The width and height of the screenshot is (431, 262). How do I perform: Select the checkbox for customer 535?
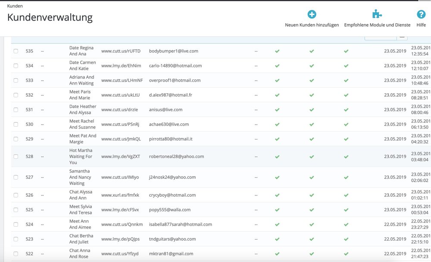(x=16, y=51)
